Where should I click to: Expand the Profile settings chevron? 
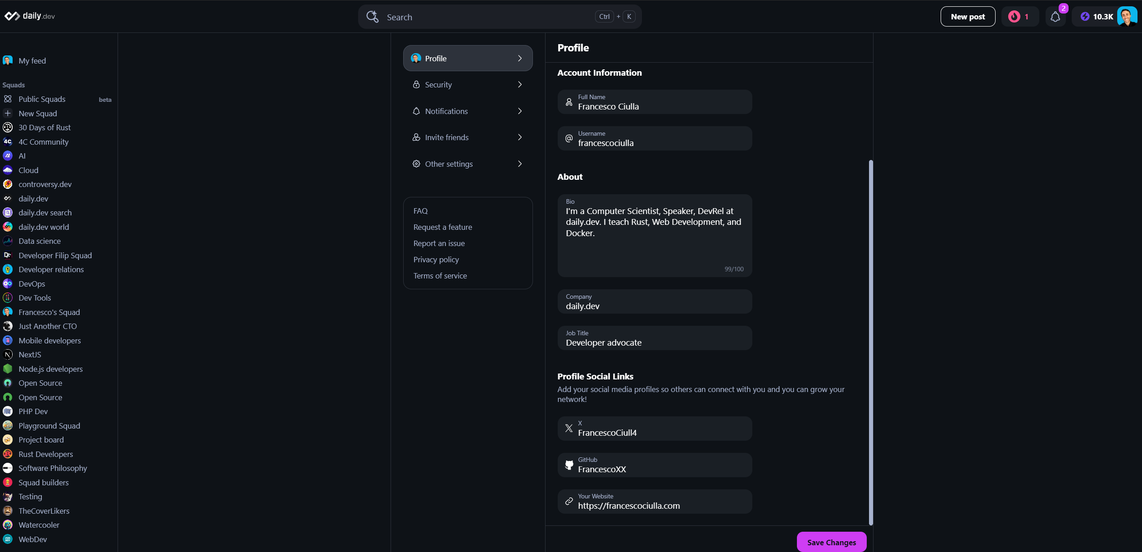(x=520, y=59)
